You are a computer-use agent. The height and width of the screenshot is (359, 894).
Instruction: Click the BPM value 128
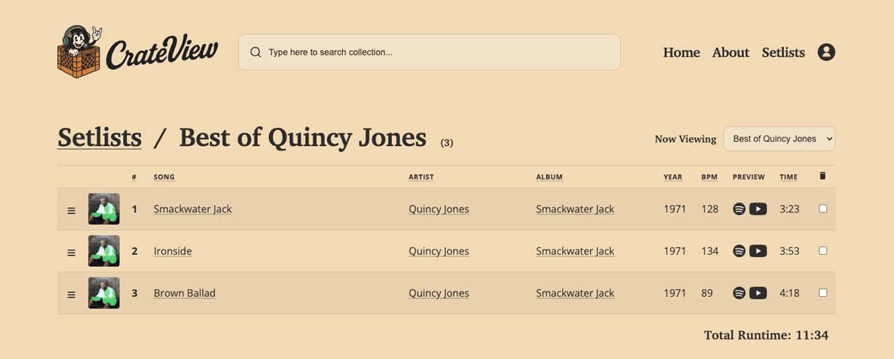[710, 209]
